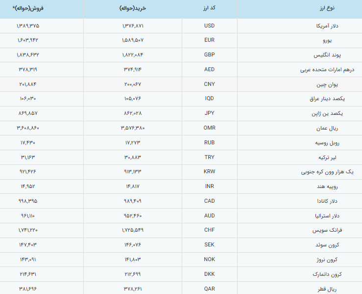362x294 pixels.
Task: Click the یکصد دینار عراق currency name
Action: pyautogui.click(x=327, y=99)
